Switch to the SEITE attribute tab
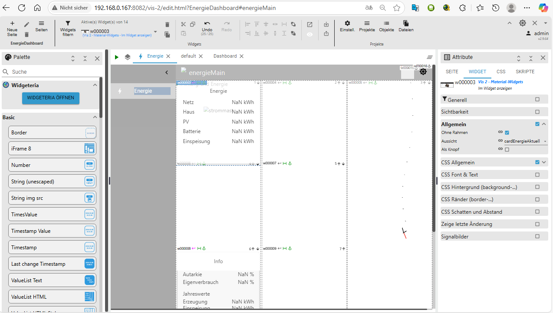 click(x=452, y=72)
